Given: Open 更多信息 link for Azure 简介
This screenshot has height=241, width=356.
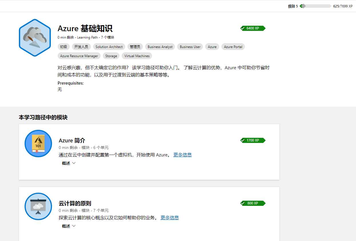Looking at the screenshot, I should coord(183,155).
